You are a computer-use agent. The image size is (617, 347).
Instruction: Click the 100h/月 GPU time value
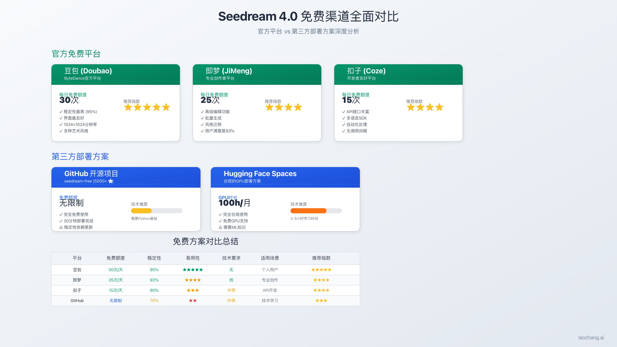coord(234,203)
